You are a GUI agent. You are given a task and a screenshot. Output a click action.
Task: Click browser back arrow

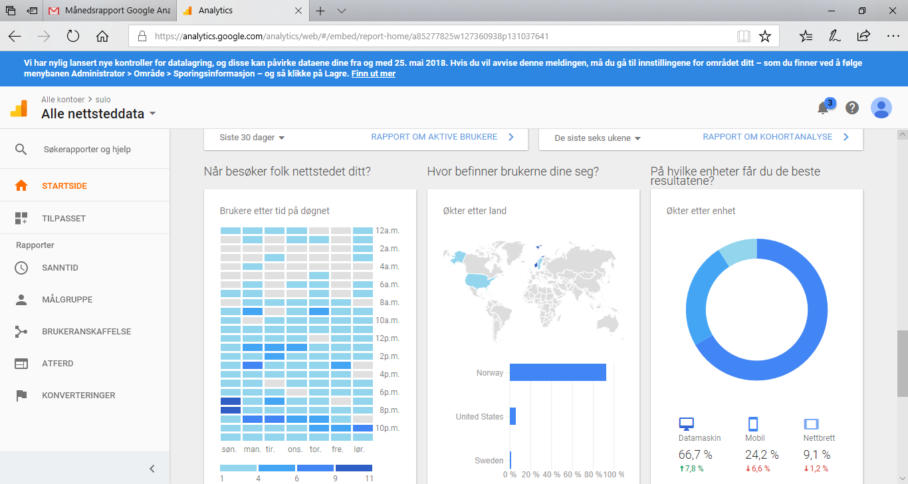[x=15, y=36]
